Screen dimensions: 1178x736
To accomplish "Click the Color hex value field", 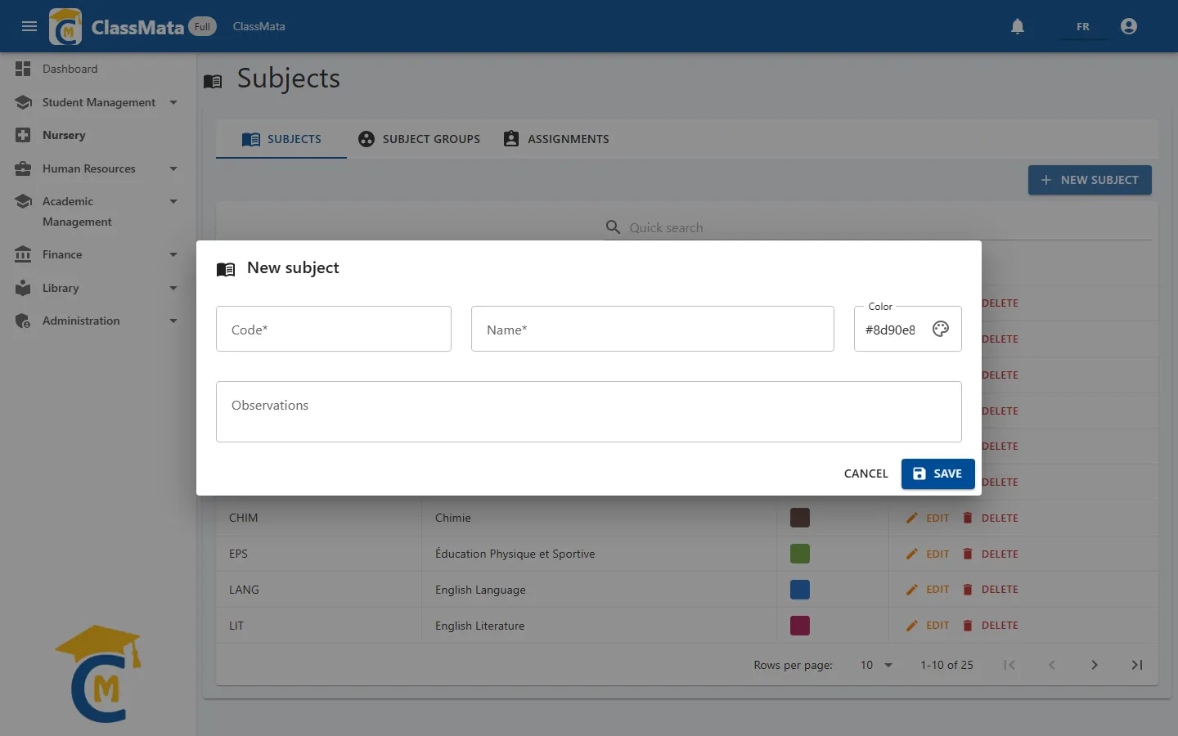I will pos(890,330).
